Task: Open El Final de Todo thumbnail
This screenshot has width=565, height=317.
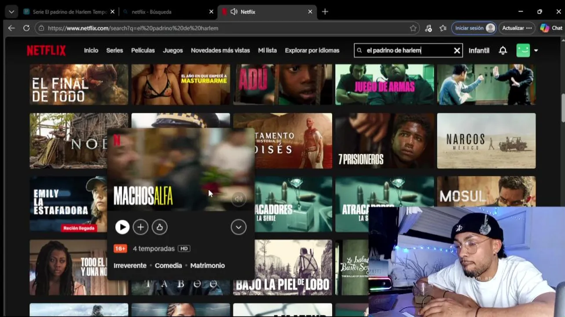Action: coord(79,85)
